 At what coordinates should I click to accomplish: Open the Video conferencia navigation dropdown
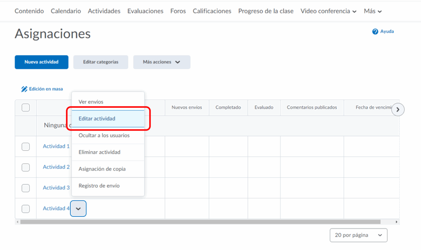coord(328,11)
